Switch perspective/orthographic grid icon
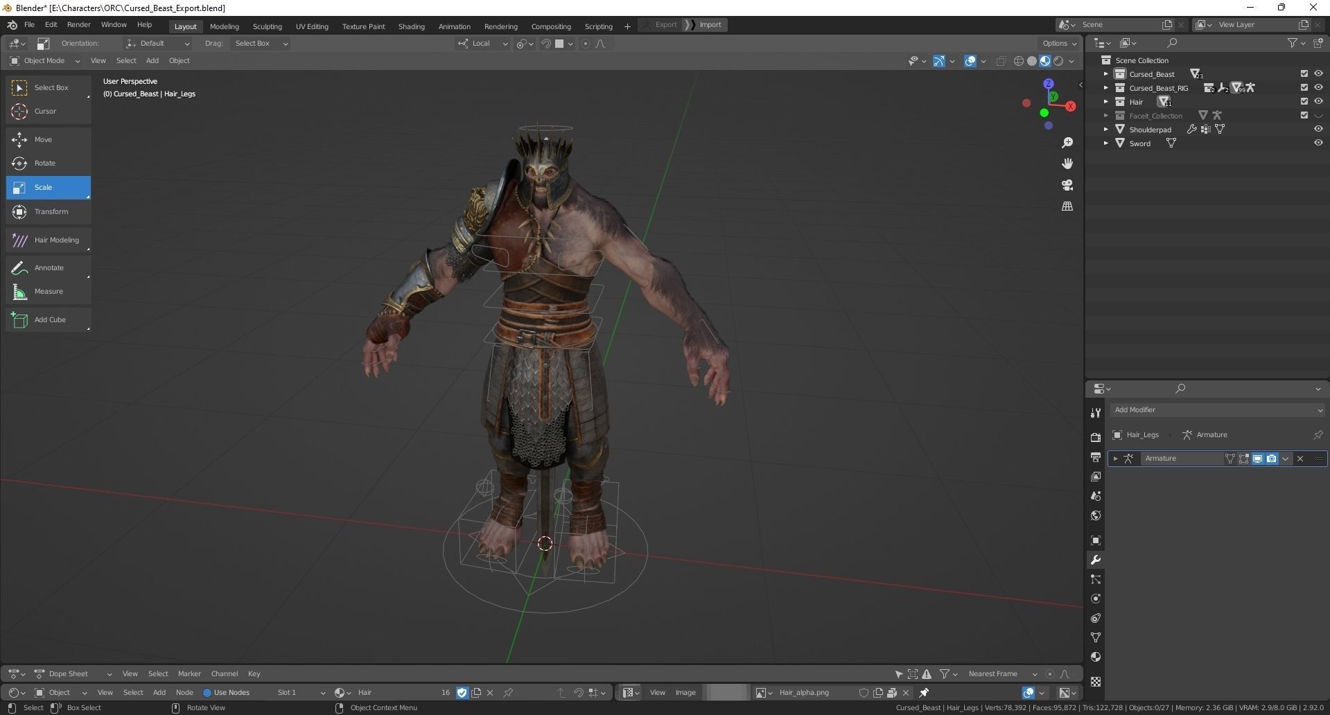Image resolution: width=1330 pixels, height=715 pixels. point(1067,206)
